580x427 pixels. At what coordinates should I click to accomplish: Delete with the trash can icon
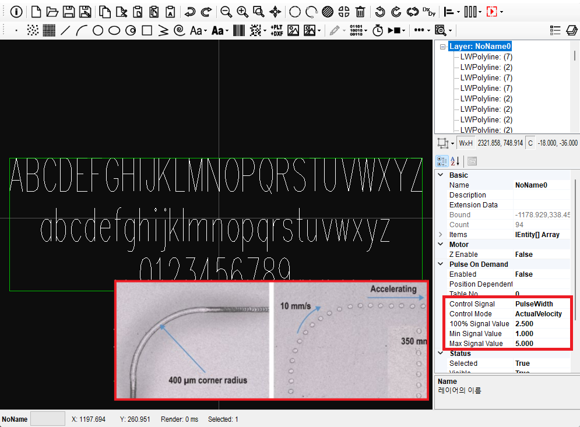360,12
